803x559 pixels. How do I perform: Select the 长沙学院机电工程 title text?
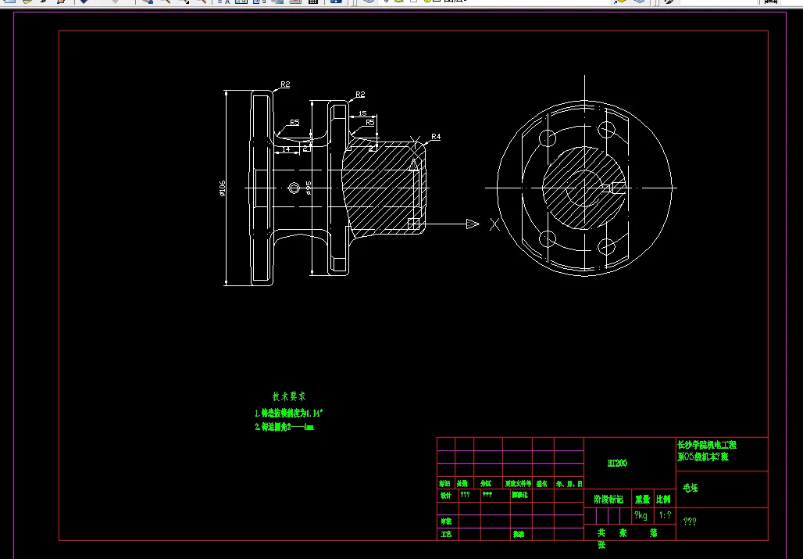pos(707,445)
